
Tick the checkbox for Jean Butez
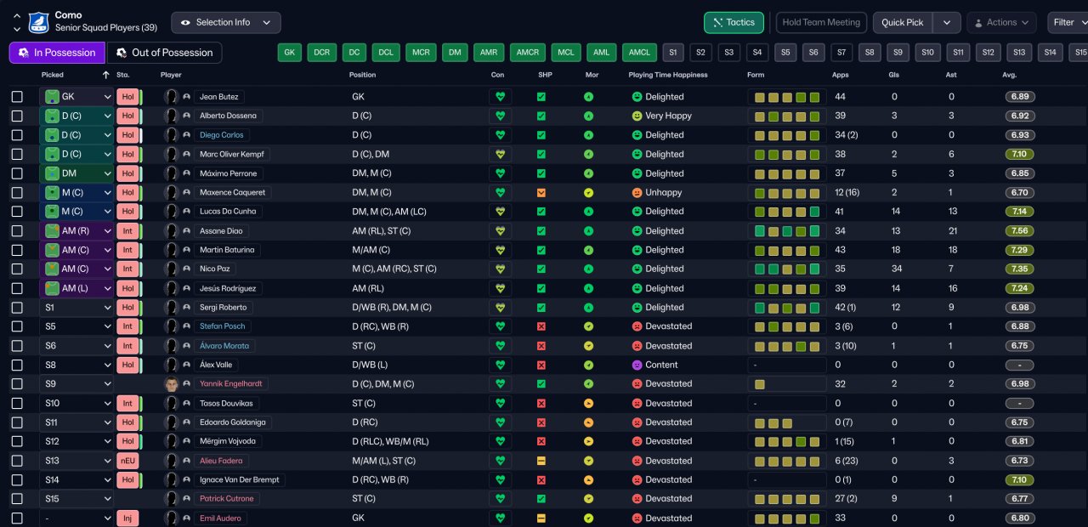pyautogui.click(x=17, y=97)
